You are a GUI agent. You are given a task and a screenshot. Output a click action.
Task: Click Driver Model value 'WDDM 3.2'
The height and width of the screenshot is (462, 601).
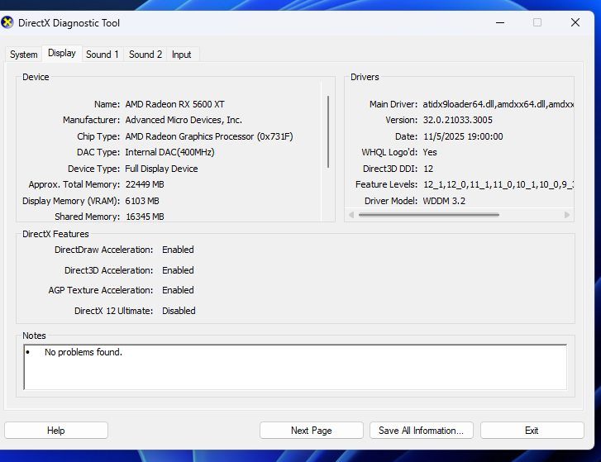444,201
